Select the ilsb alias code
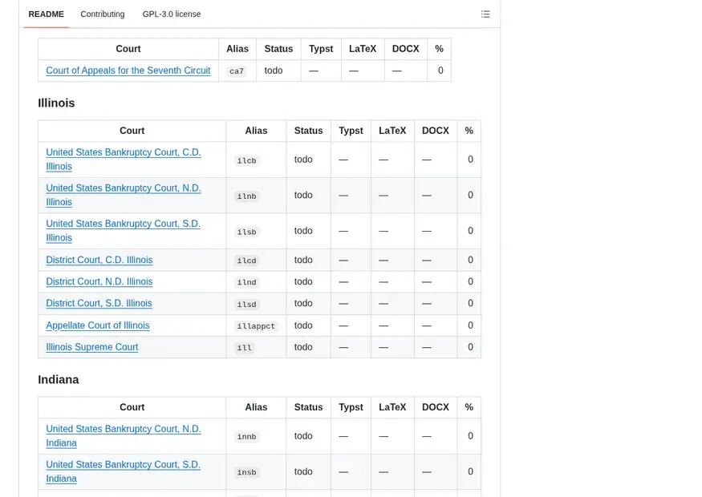Image resolution: width=702 pixels, height=497 pixels. (246, 232)
